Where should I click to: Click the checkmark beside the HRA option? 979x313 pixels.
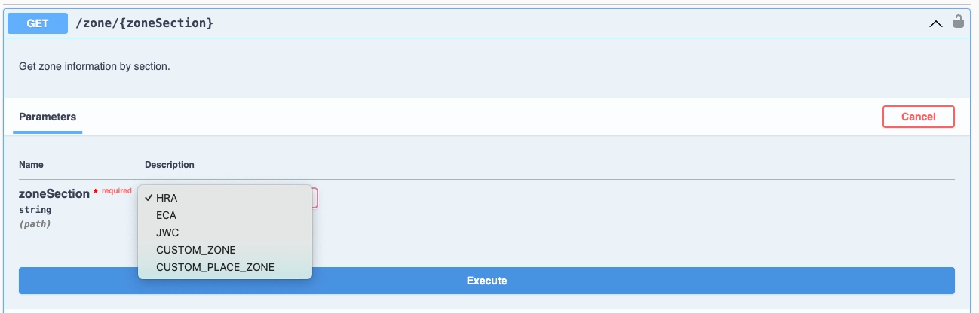tap(149, 198)
